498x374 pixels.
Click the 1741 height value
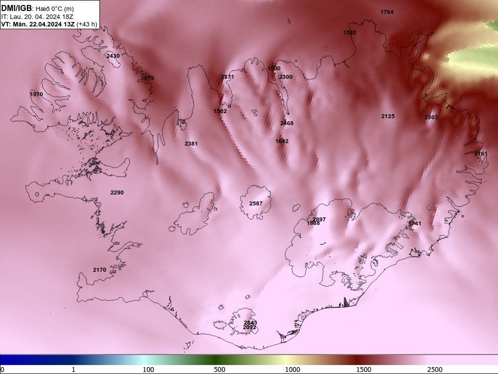tap(415, 223)
